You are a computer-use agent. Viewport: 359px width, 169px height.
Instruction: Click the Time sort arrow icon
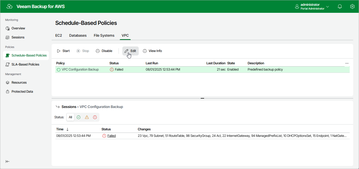(67, 130)
